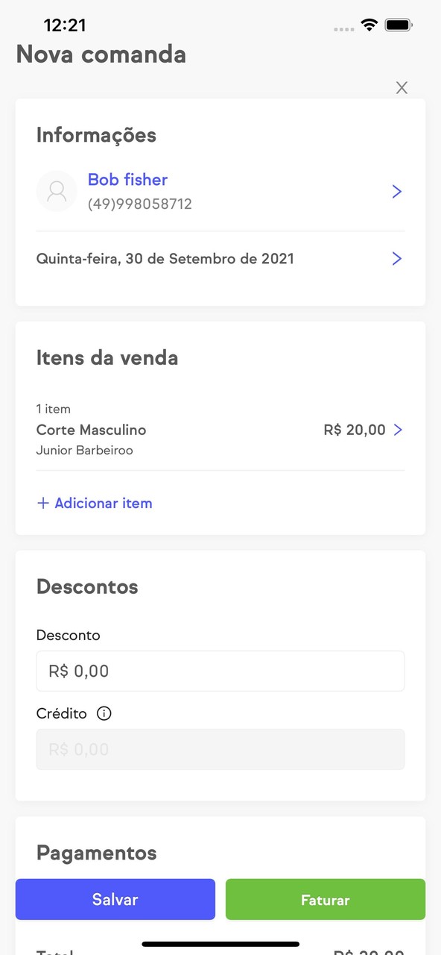This screenshot has width=441, height=955.
Task: Open Corte Masculino item details chevron
Action: [398, 430]
